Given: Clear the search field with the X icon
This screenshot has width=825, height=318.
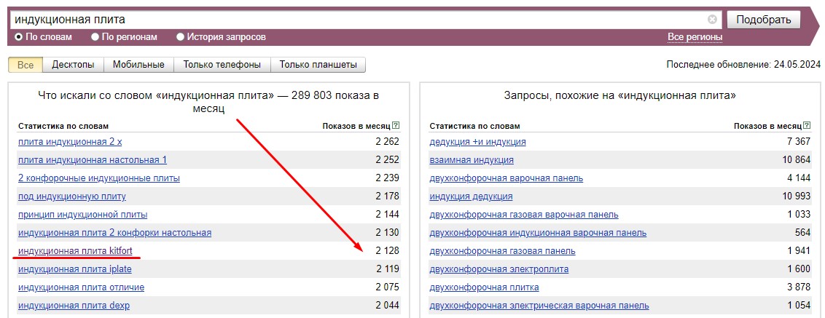Looking at the screenshot, I should point(712,20).
